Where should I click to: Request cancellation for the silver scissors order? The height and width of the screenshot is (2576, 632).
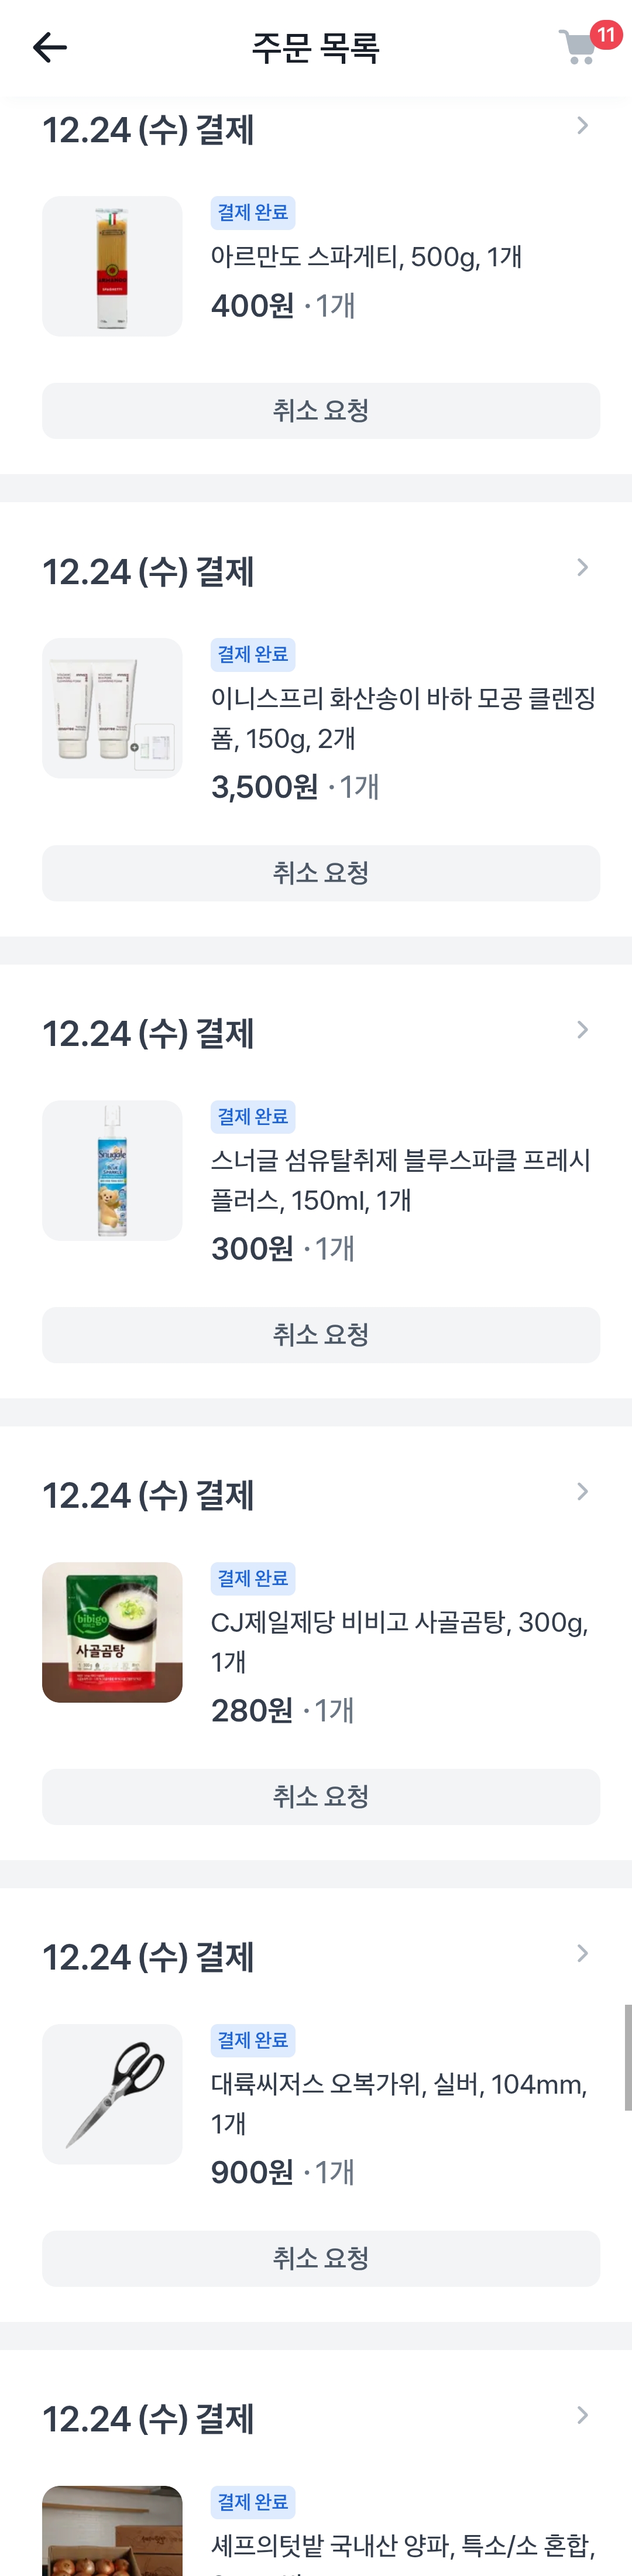point(321,2259)
